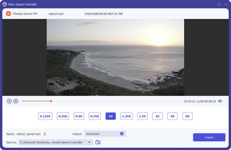The height and width of the screenshot is (150, 231).
Task: Close the Video Speed Controller window
Action: 226,4
